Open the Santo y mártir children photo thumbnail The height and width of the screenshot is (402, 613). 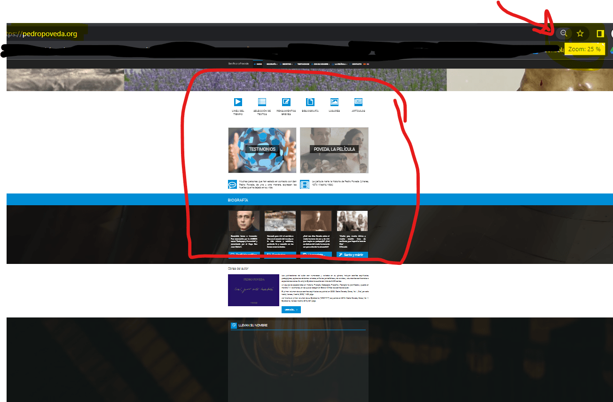(x=352, y=221)
